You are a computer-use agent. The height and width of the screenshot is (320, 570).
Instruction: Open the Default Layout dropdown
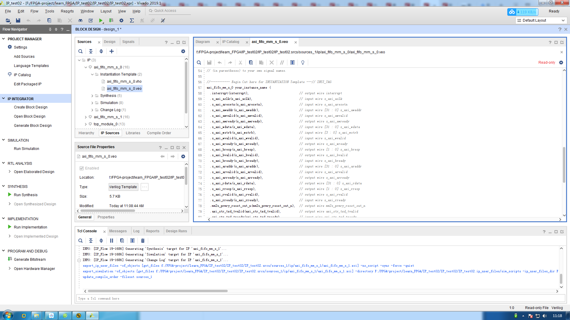[x=541, y=20]
